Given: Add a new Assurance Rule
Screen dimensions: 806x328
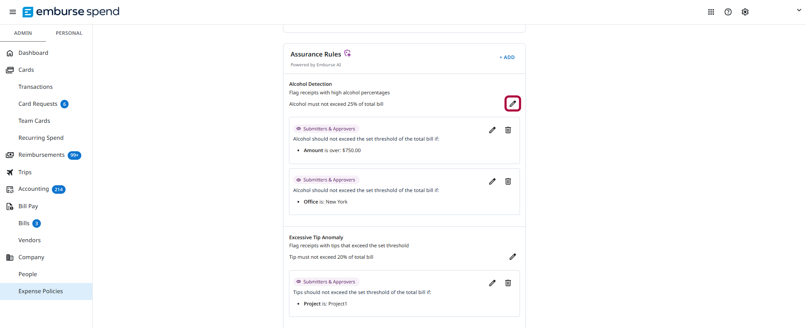Looking at the screenshot, I should (507, 57).
